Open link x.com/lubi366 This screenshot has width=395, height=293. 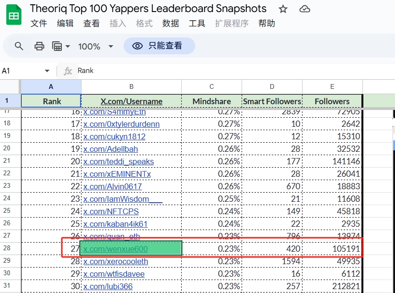[x=108, y=286]
